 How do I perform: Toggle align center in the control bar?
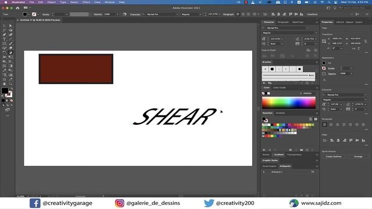tap(243, 14)
